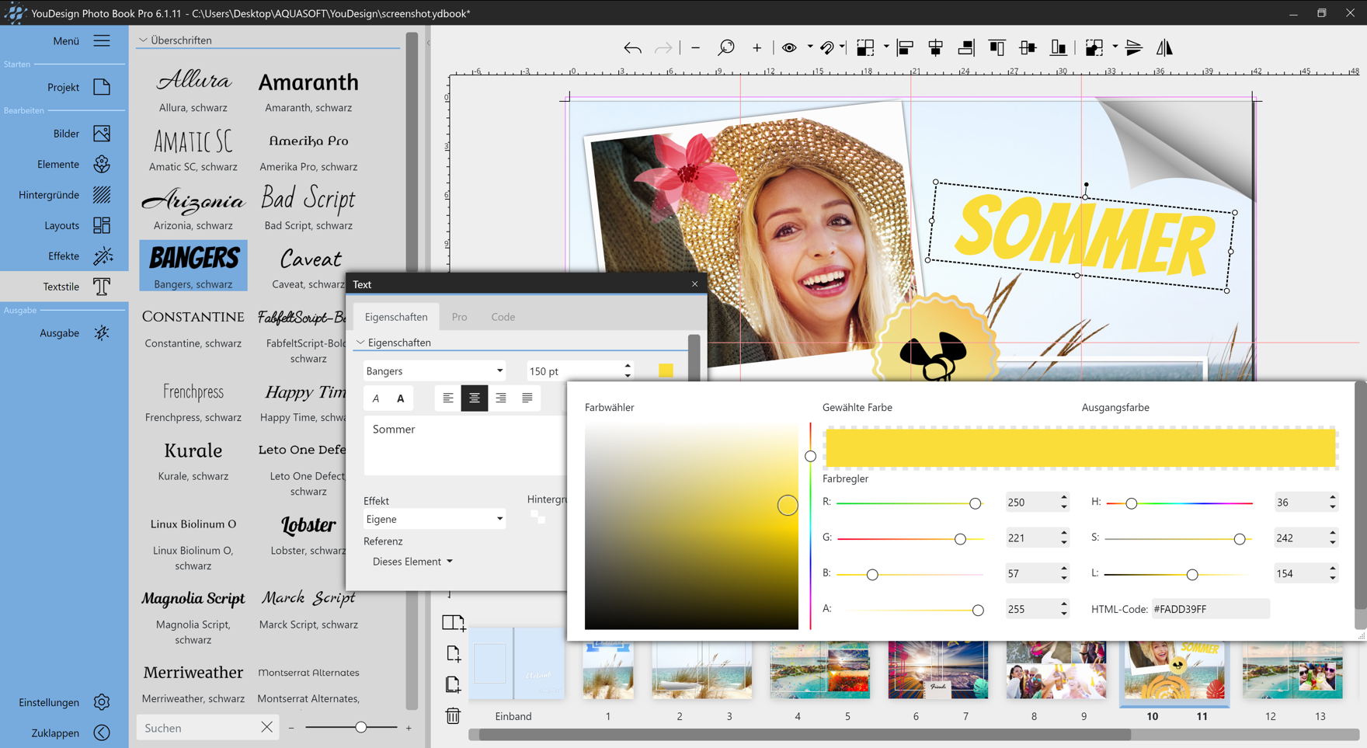Enable center text alignment
Screen dimensions: 1367x748
click(474, 398)
